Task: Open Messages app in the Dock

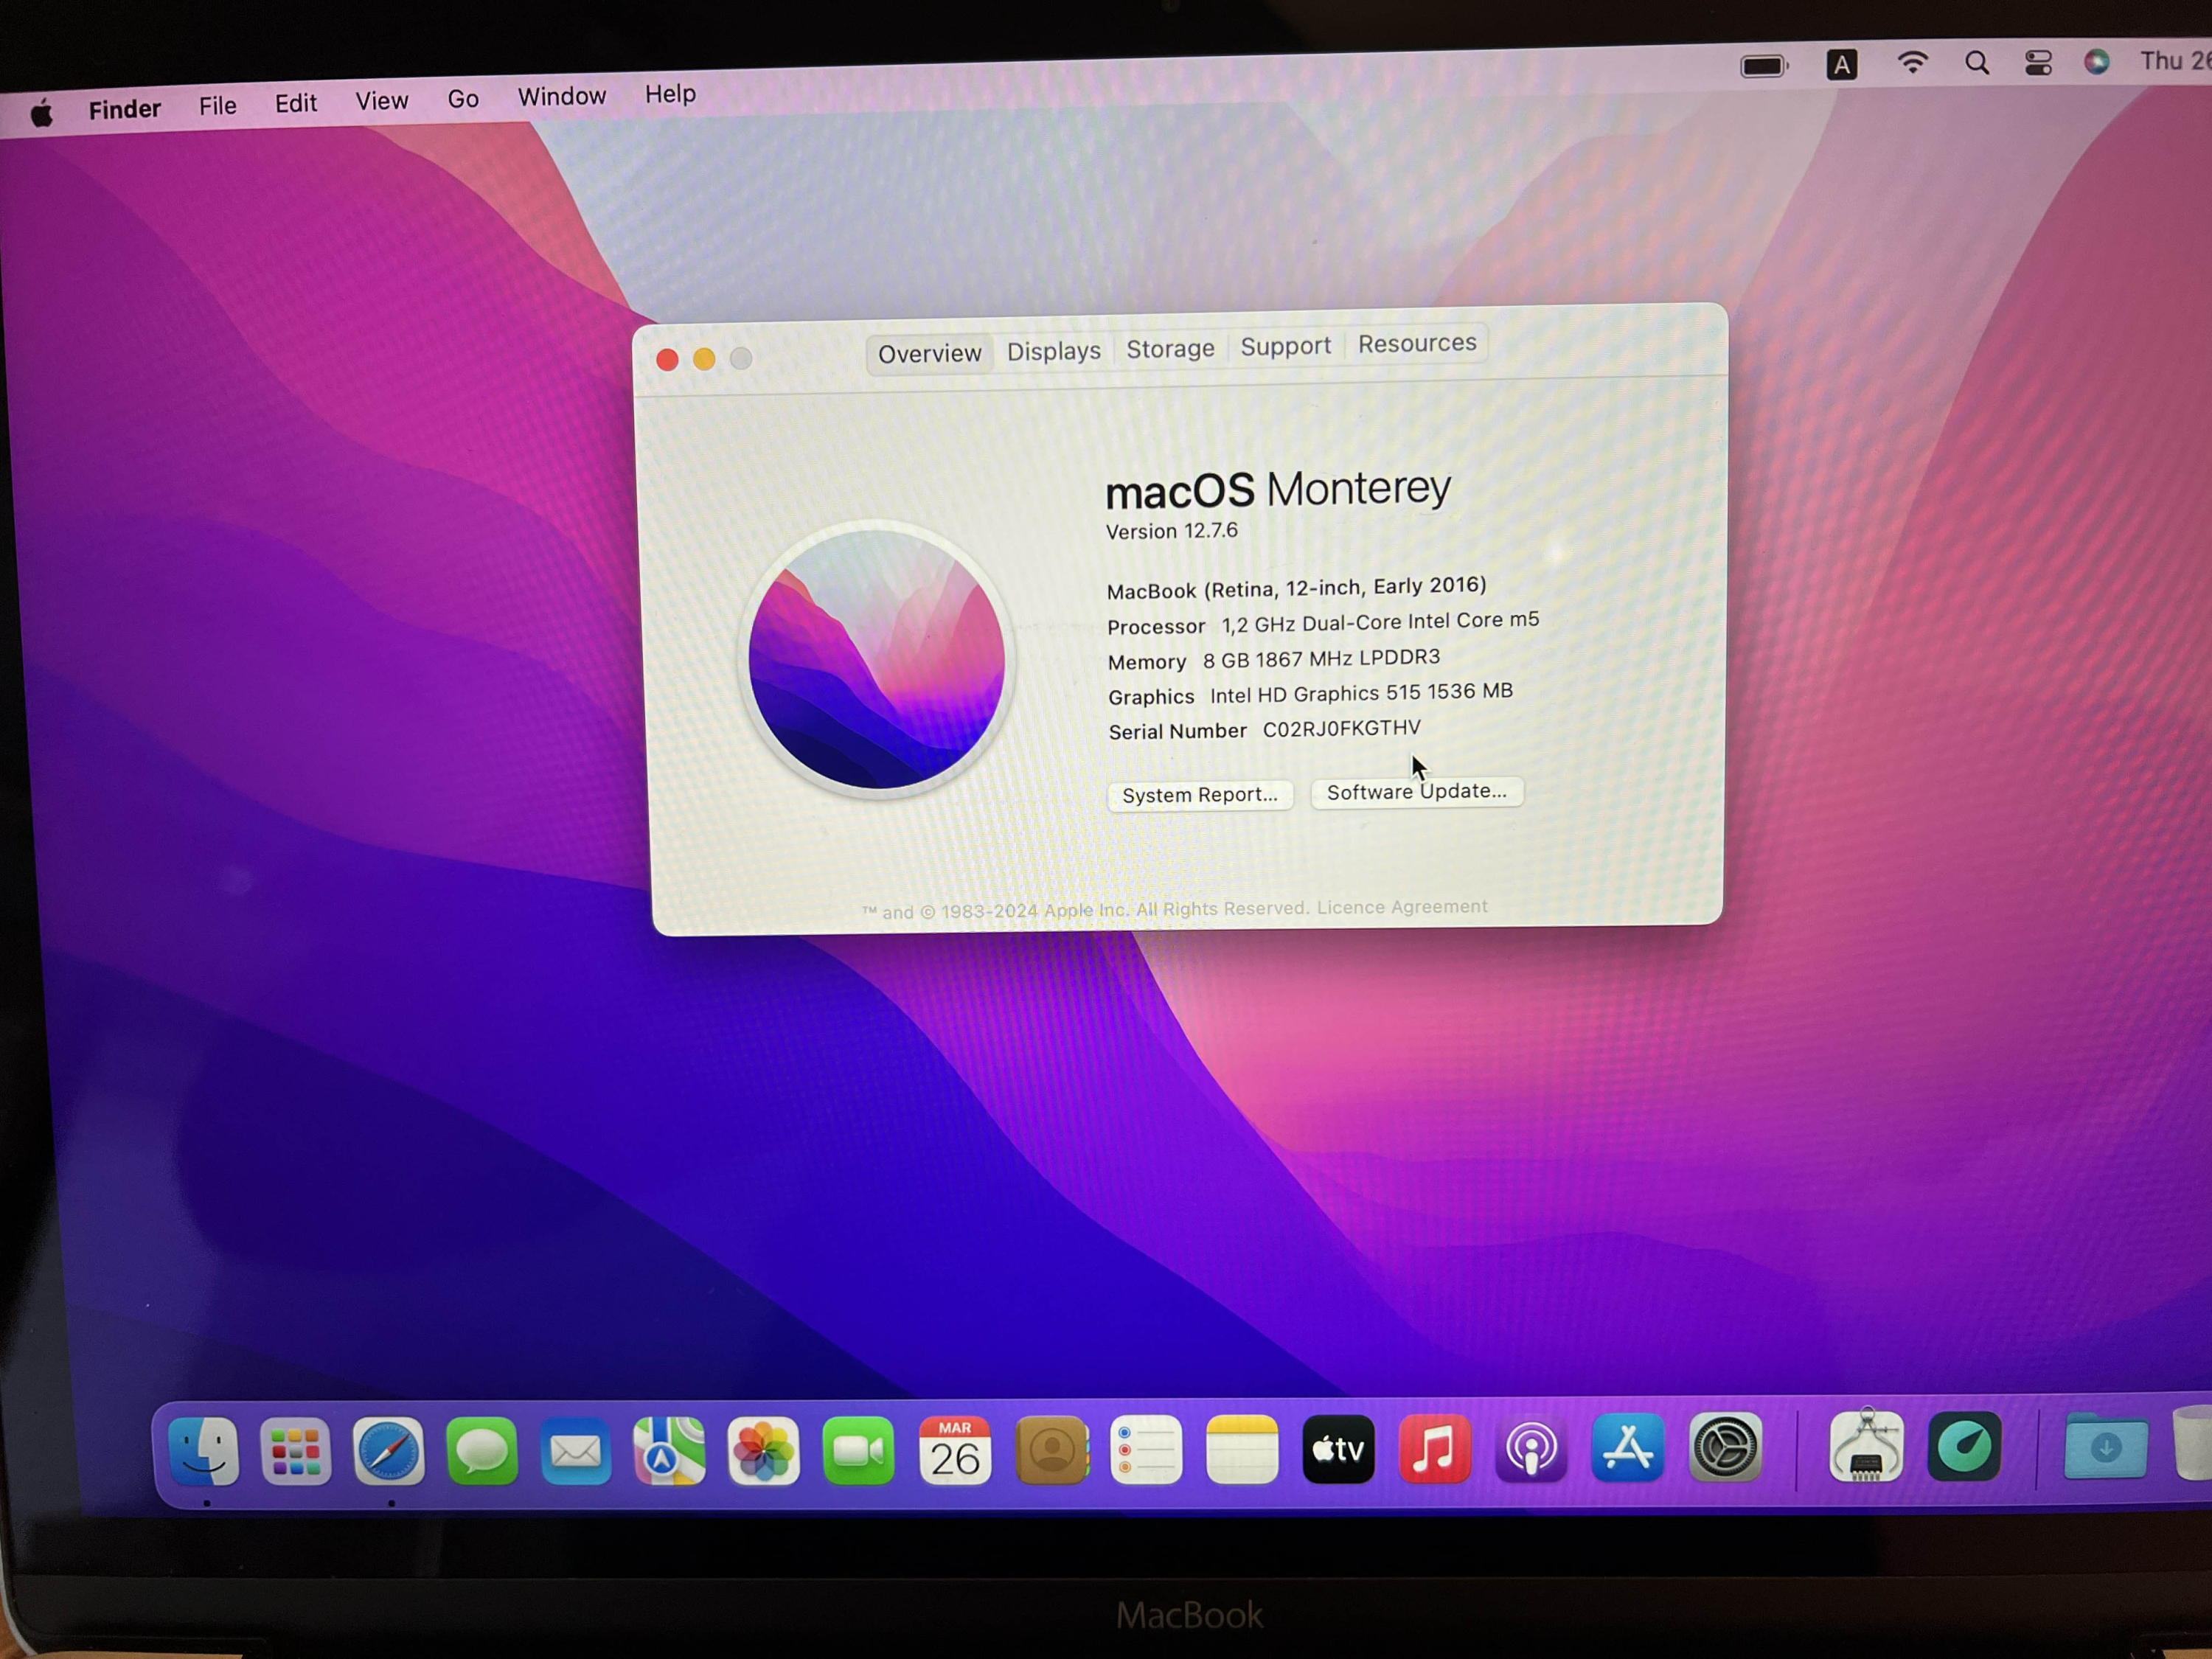Action: coord(482,1450)
